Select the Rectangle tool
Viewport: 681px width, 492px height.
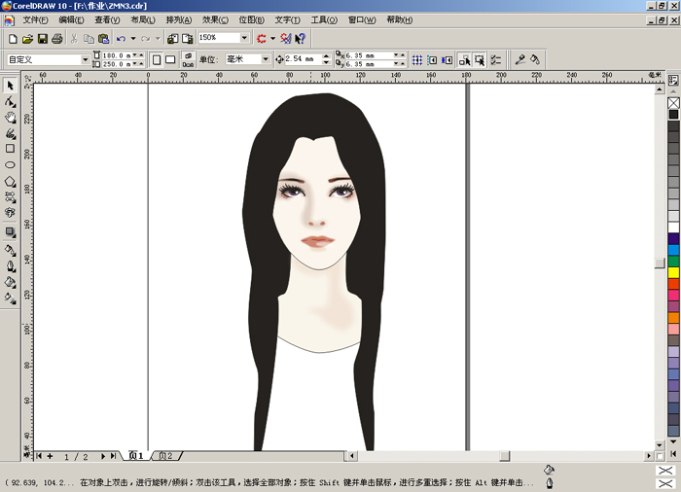pyautogui.click(x=10, y=149)
